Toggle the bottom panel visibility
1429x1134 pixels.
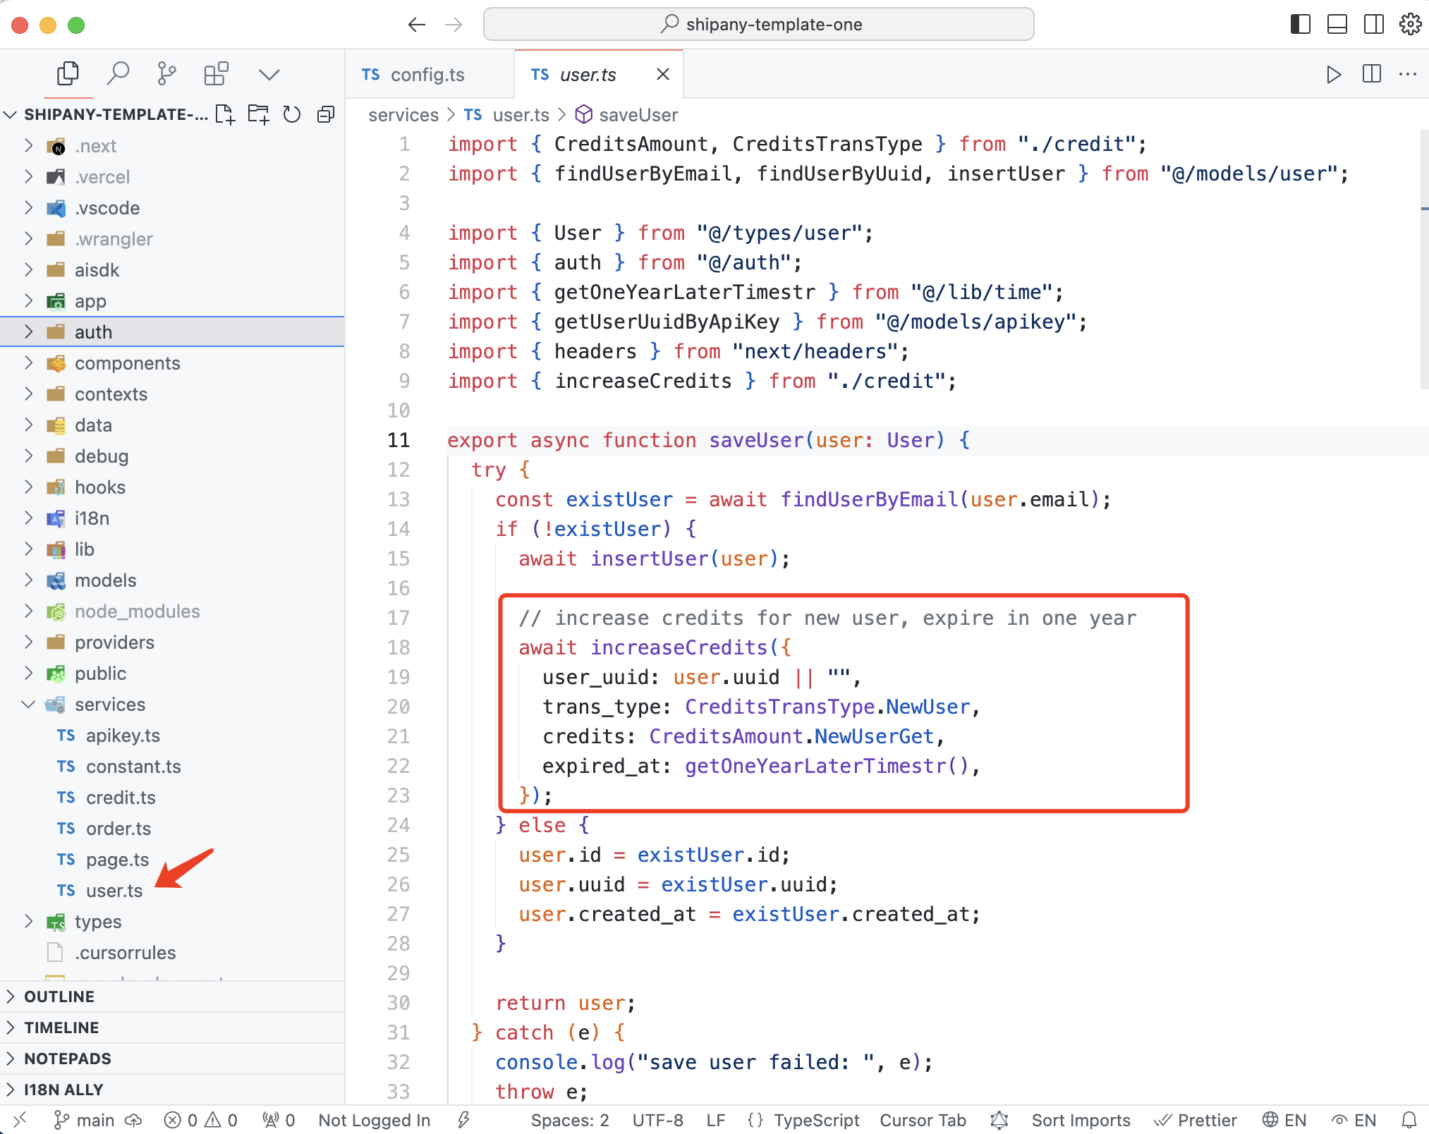tap(1337, 25)
